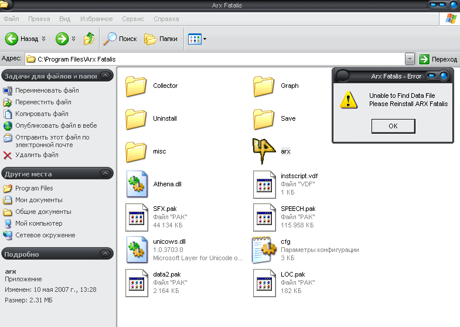This screenshot has width=460, height=327.
Task: Go to Program Files in other places
Action: pyautogui.click(x=34, y=188)
